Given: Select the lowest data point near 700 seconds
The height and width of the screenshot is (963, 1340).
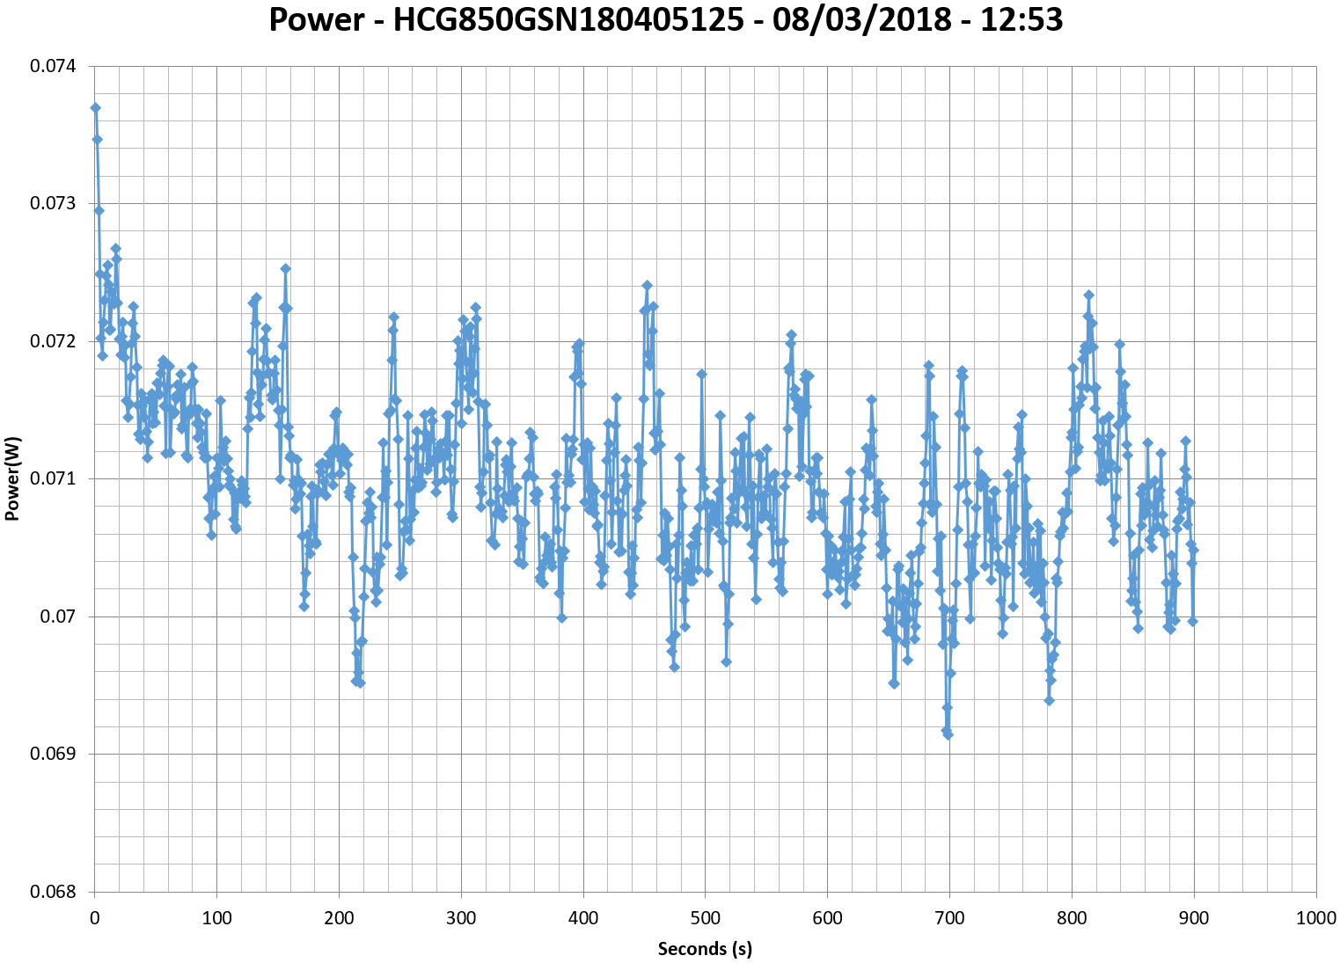Looking at the screenshot, I should pos(948,734).
